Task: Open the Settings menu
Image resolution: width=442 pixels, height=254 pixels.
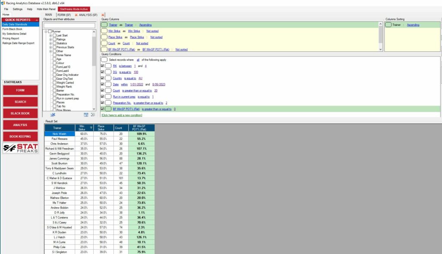Action: 17,9
